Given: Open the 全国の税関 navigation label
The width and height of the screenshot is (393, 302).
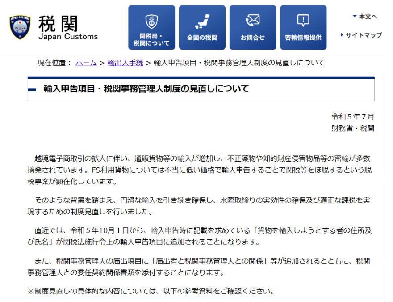Looking at the screenshot, I should click(202, 38).
